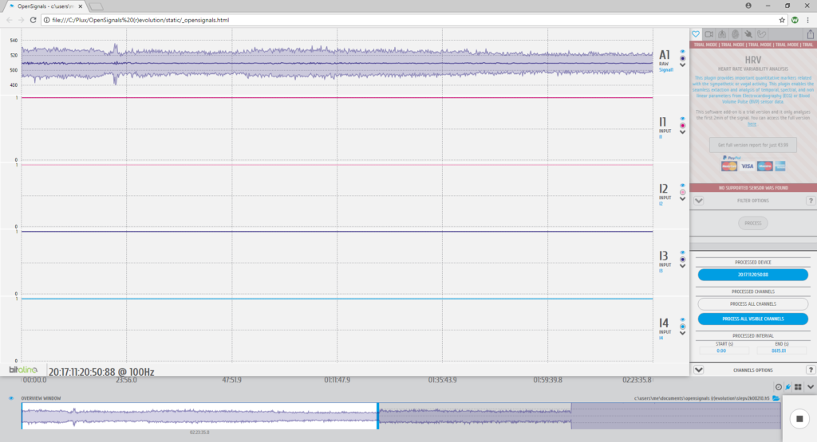Reload the page in browser

click(x=33, y=20)
